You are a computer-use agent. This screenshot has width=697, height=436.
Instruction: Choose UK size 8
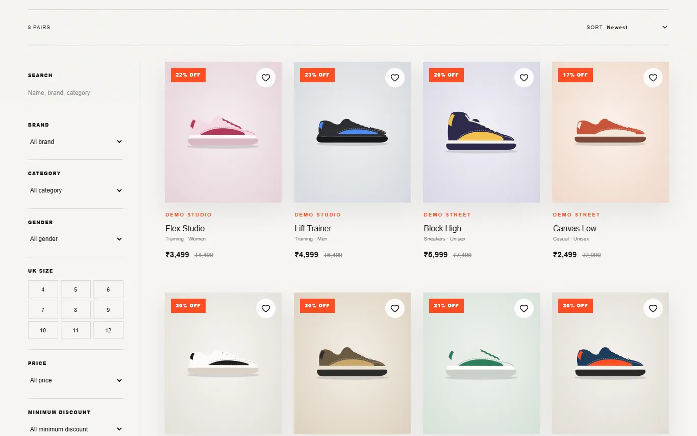[76, 310]
